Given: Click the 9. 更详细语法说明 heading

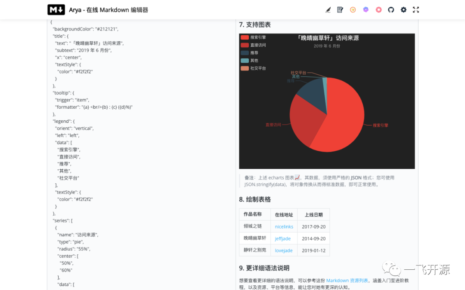Looking at the screenshot, I should click(x=264, y=268).
